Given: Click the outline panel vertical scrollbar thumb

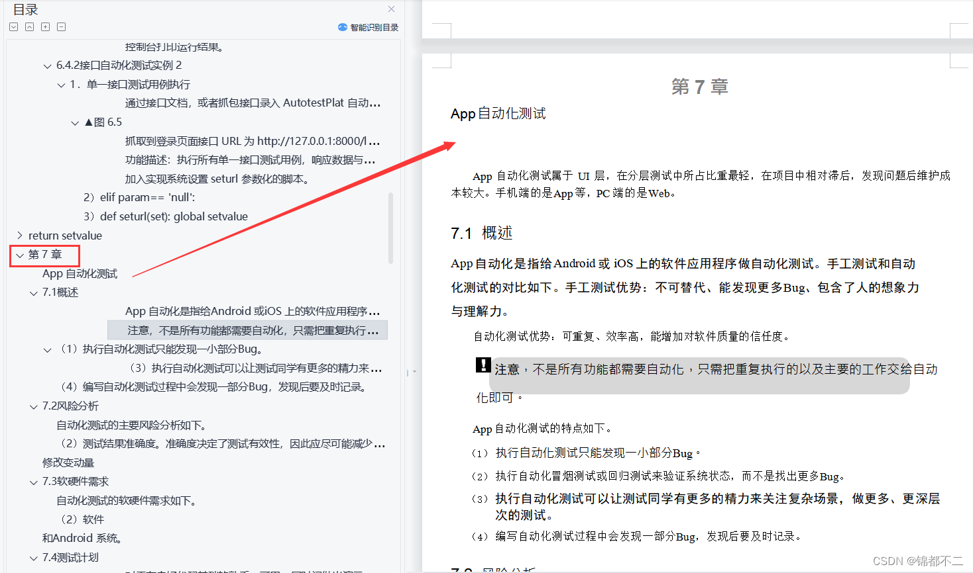Looking at the screenshot, I should click(391, 228).
